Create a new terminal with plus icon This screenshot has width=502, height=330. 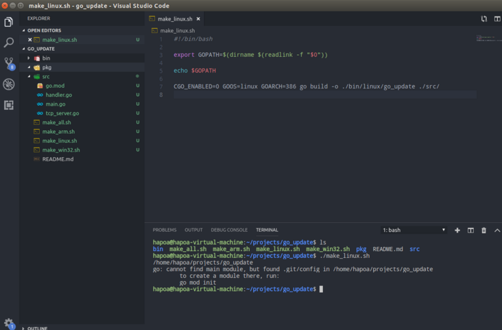(x=457, y=230)
